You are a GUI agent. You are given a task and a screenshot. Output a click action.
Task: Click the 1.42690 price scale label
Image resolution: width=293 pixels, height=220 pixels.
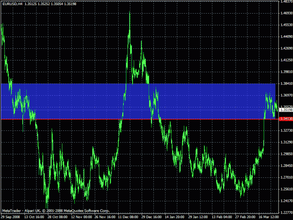click(x=286, y=48)
